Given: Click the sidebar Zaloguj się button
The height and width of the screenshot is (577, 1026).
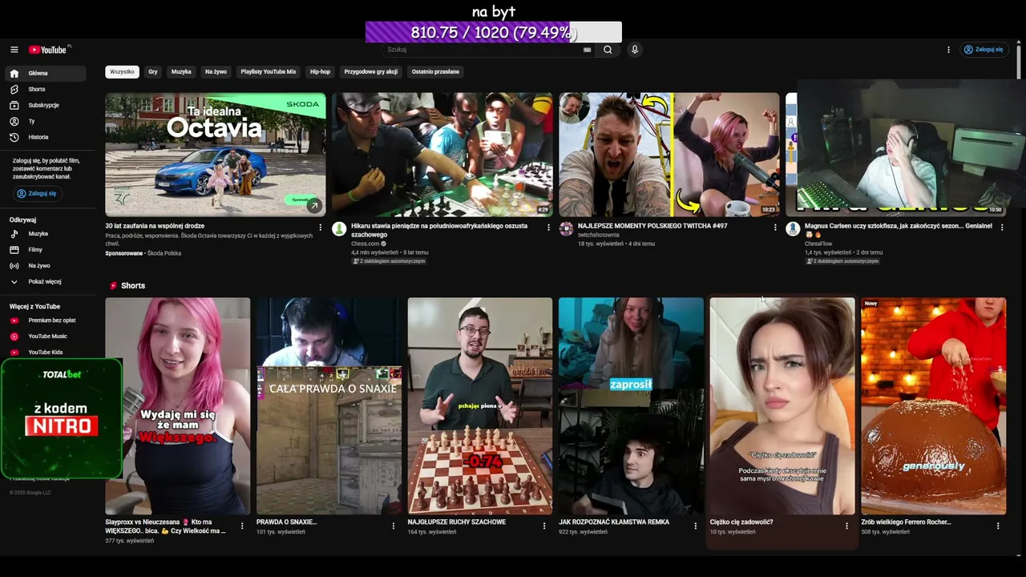Looking at the screenshot, I should pyautogui.click(x=37, y=193).
